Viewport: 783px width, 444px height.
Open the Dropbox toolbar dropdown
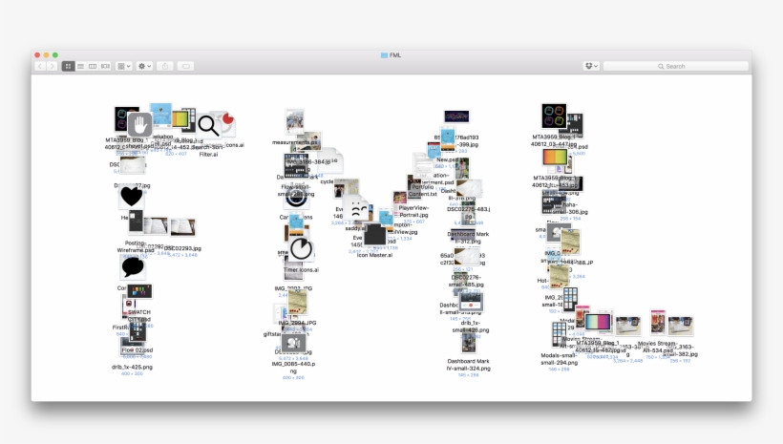pos(591,66)
